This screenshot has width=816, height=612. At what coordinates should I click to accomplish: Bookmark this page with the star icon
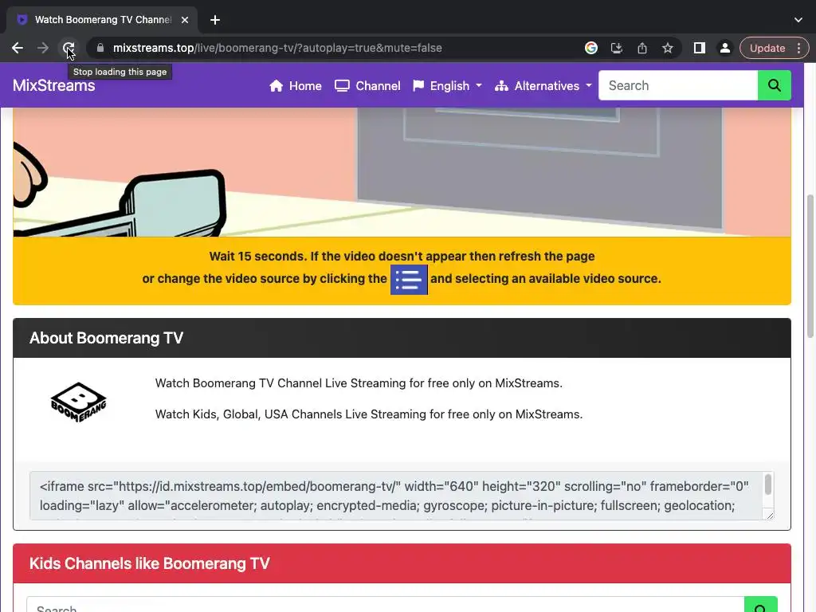point(668,48)
